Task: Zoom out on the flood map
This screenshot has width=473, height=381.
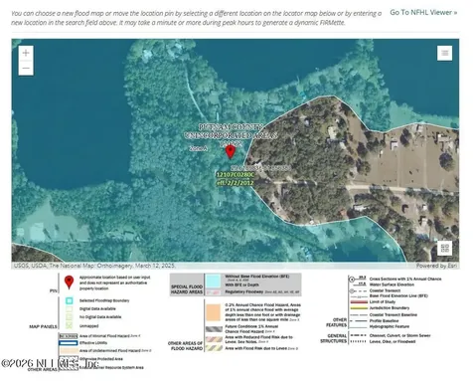Action: click(26, 69)
